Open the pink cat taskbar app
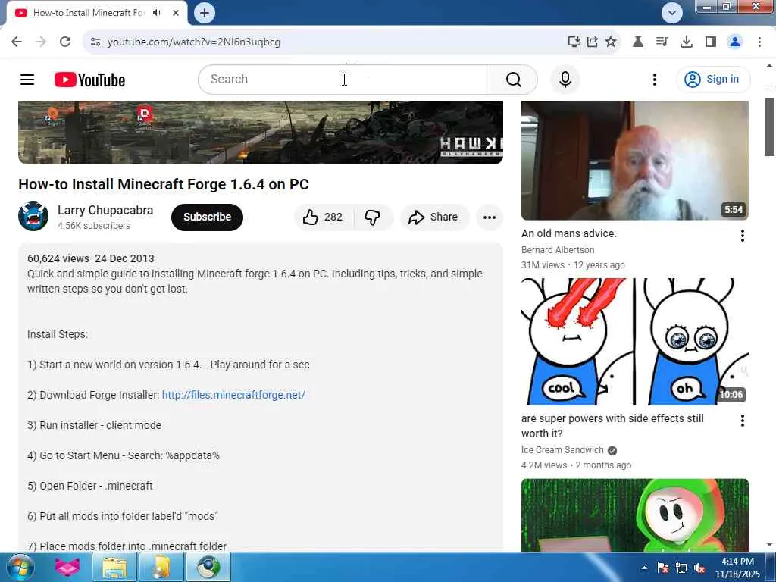The width and height of the screenshot is (776, 582). [x=67, y=567]
